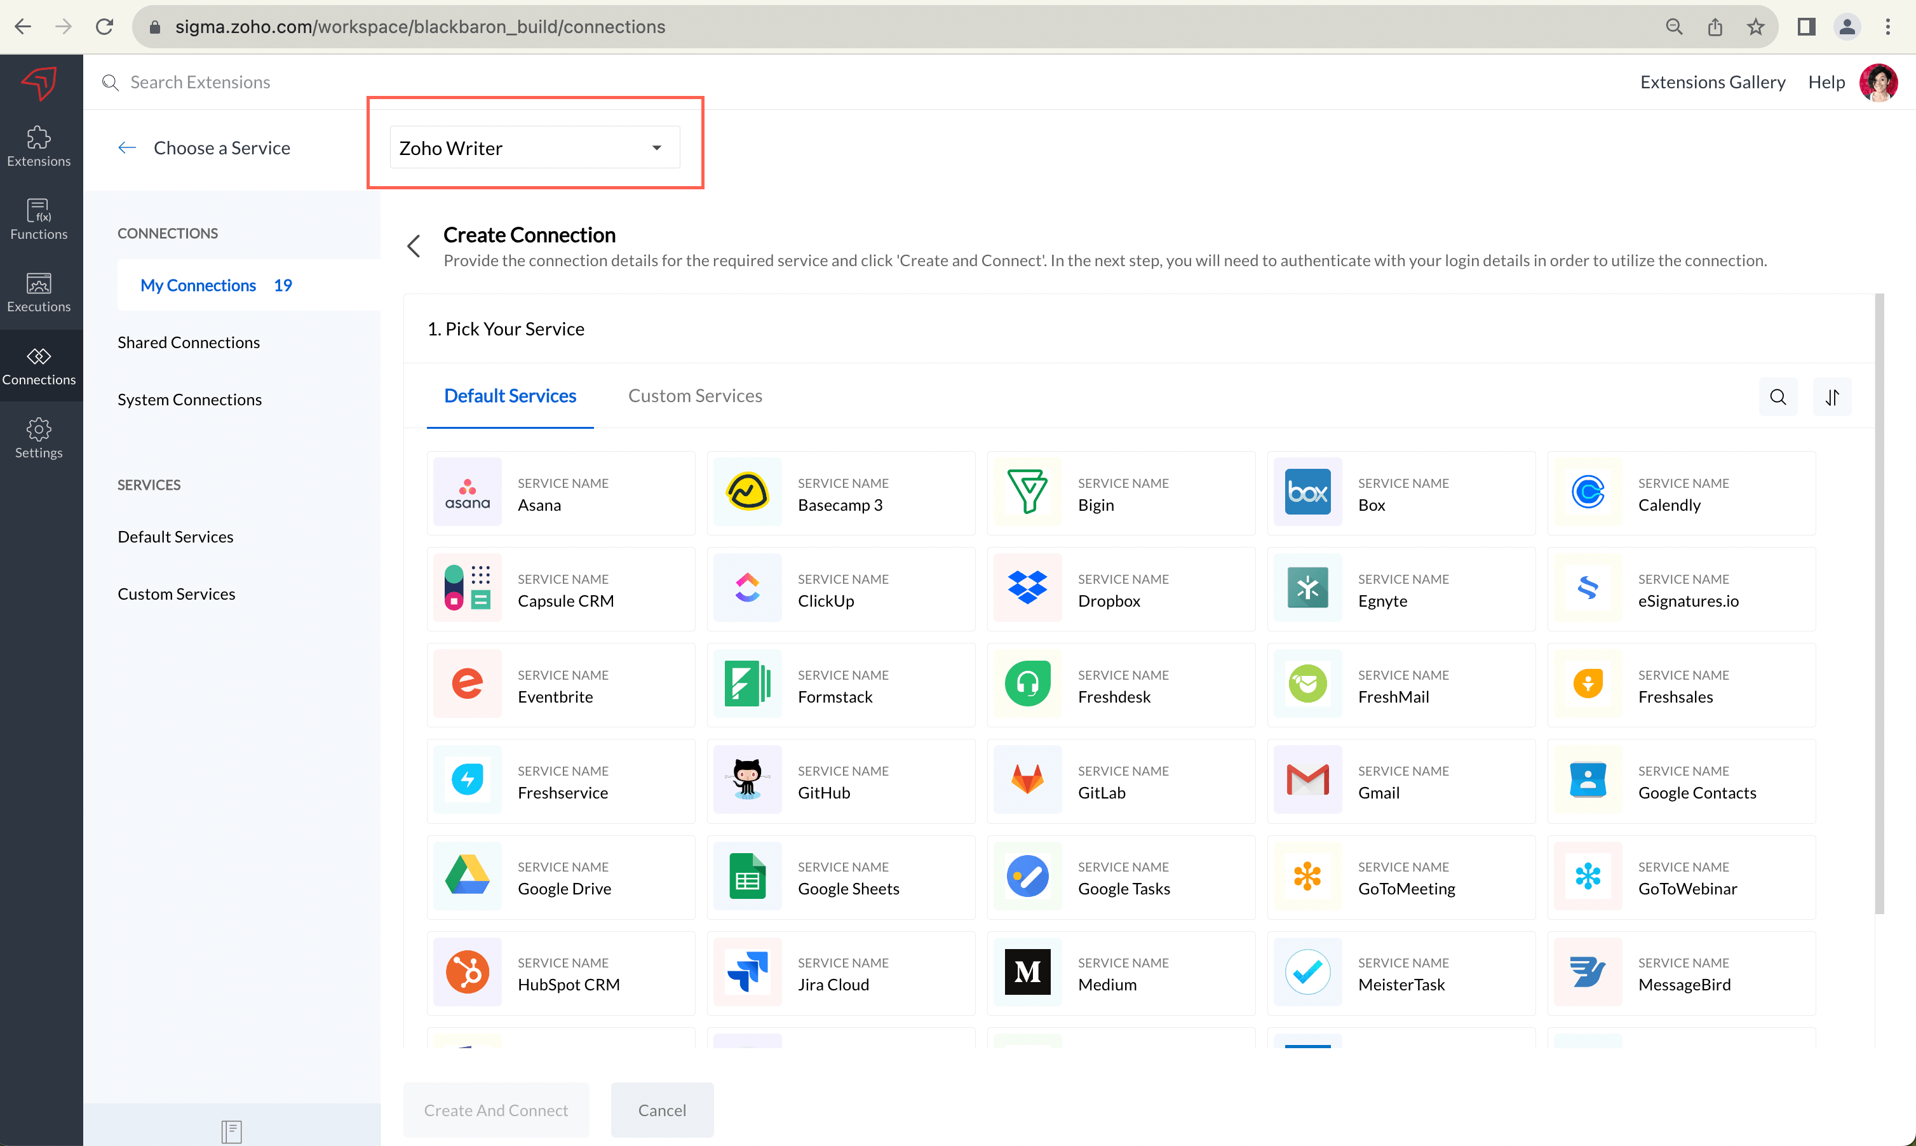Pick the Dropbox service card
1916x1146 pixels.
pos(1120,590)
